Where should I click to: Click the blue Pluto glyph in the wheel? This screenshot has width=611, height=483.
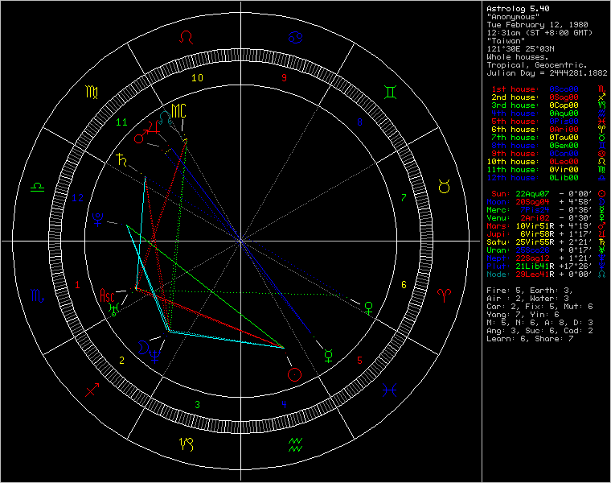pyautogui.click(x=99, y=217)
